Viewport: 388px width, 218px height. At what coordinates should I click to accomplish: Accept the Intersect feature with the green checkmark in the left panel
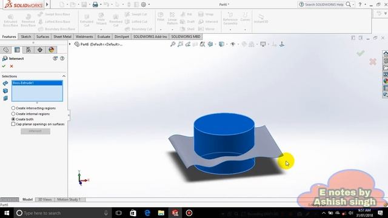click(x=4, y=66)
